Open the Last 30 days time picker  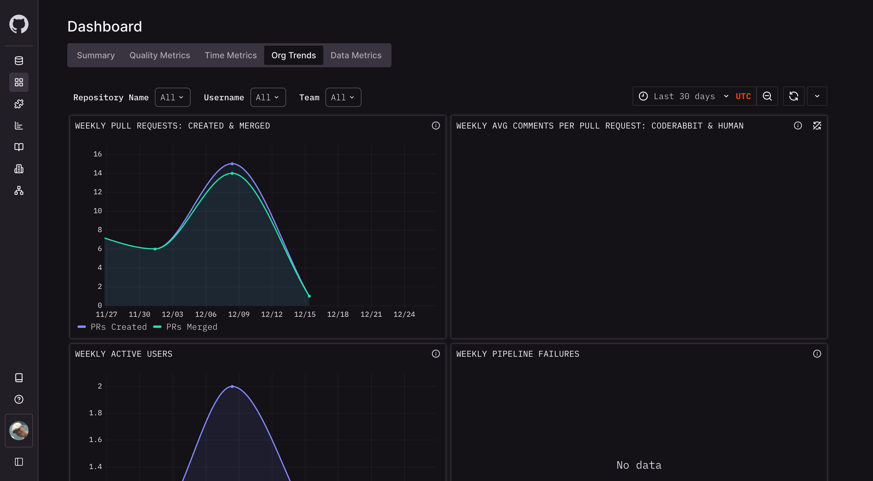[x=684, y=96]
